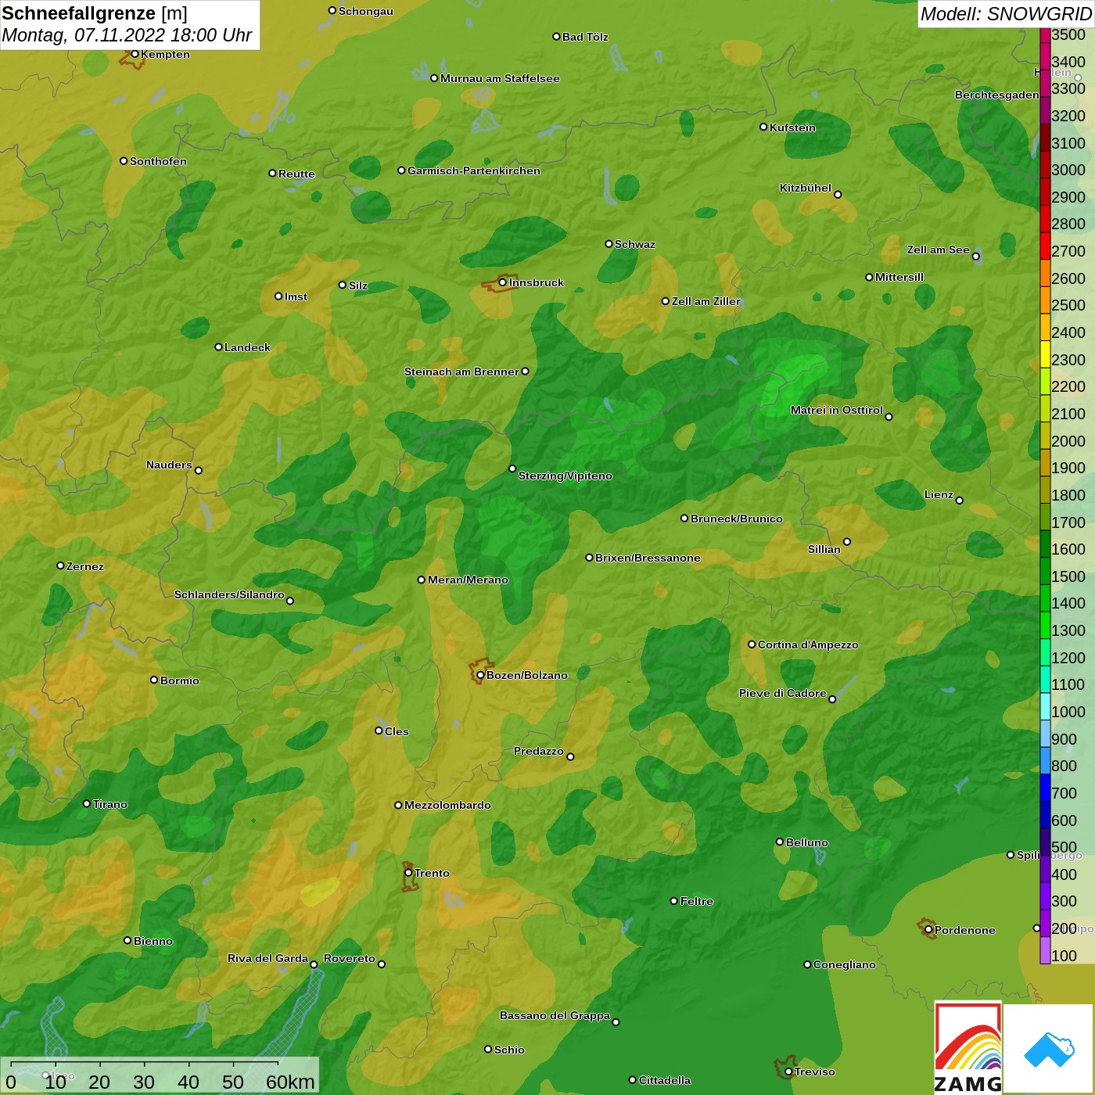Click the Riva del Garda label
The image size is (1095, 1095).
267,958
